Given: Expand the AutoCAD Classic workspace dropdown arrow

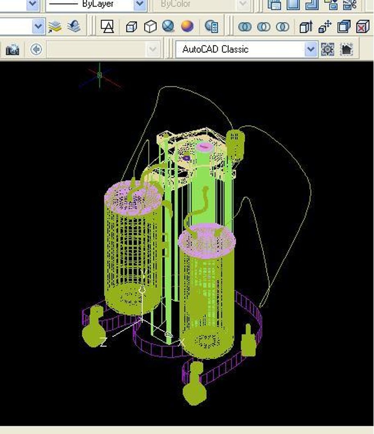Looking at the screenshot, I should (311, 49).
